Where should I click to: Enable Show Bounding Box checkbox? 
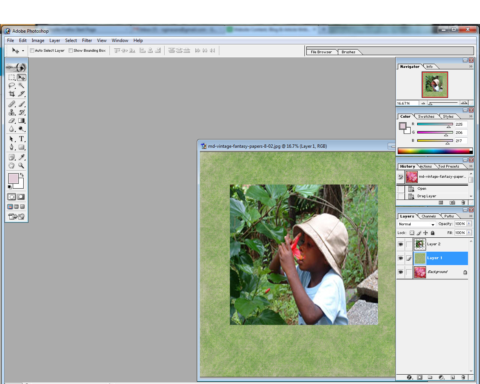71,51
